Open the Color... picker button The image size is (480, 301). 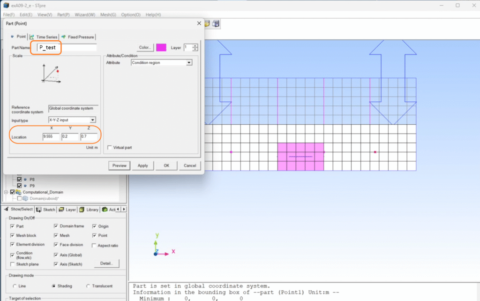[x=145, y=47]
